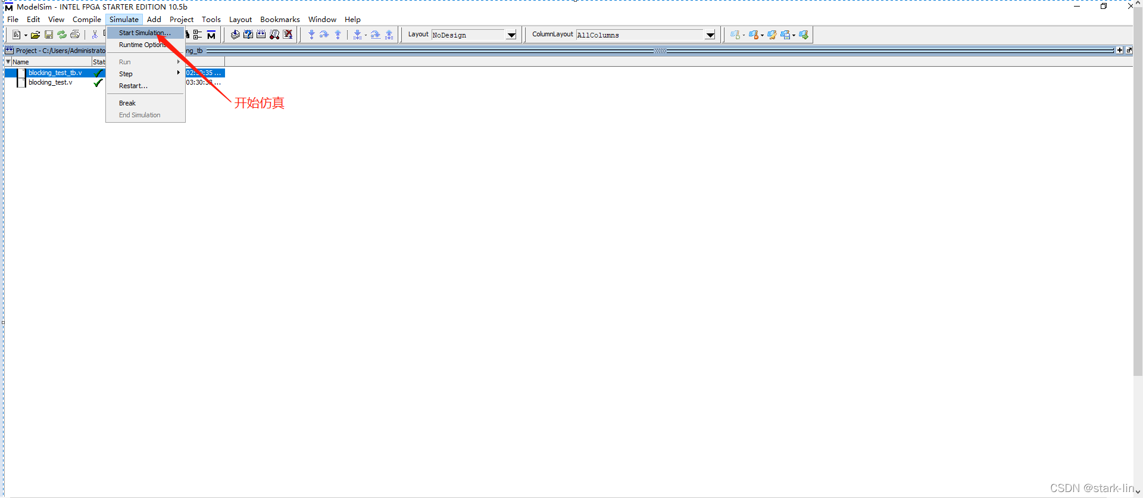
Task: Click the Step Over blue arrow icon
Action: tap(324, 35)
